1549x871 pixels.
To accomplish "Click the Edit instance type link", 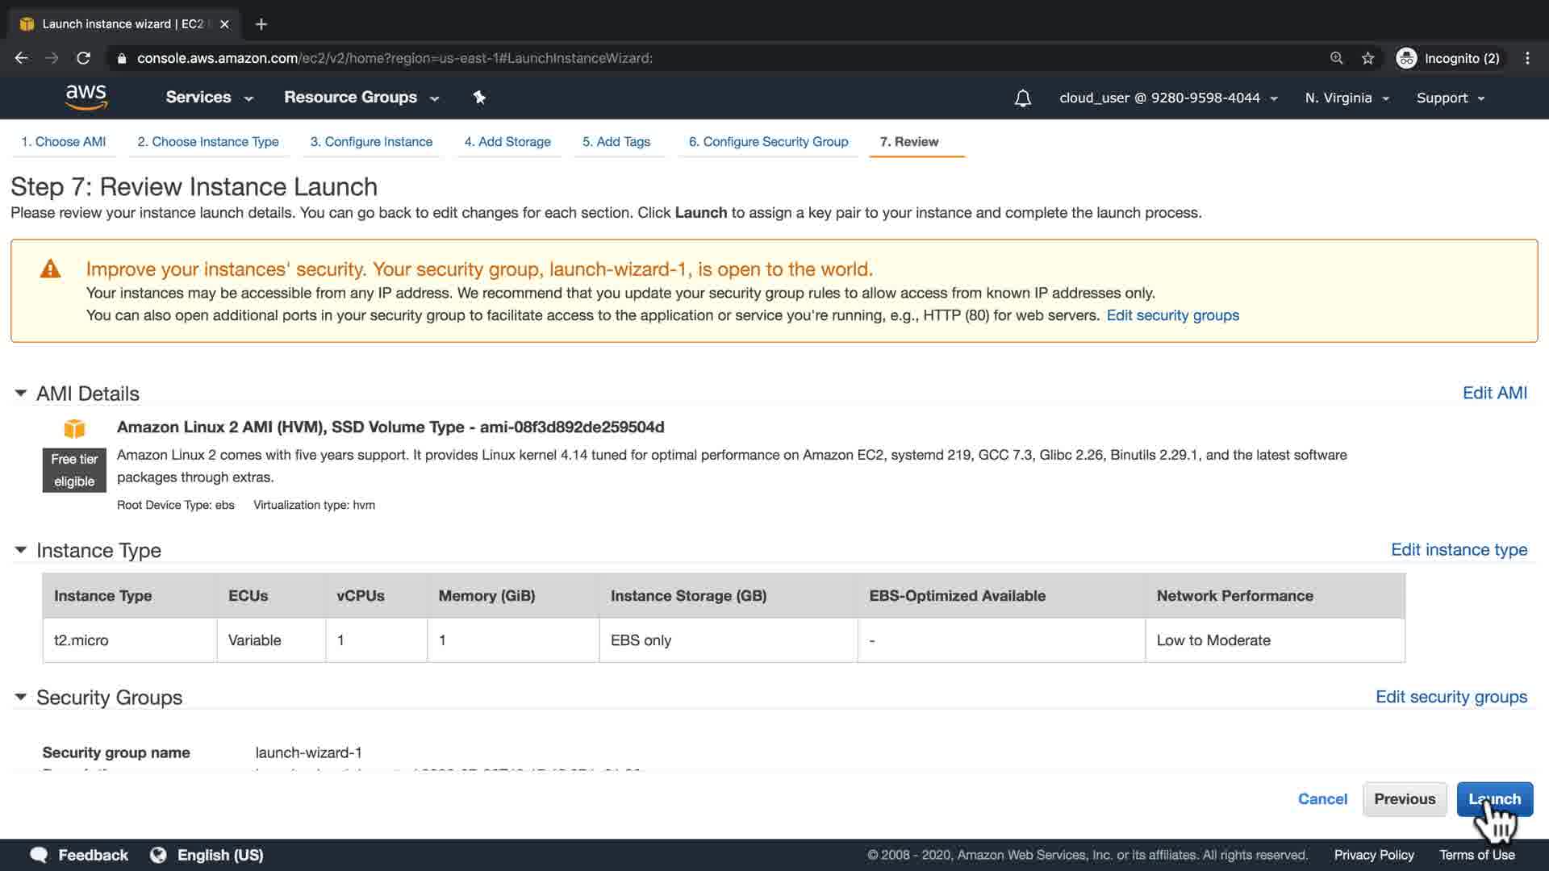I will (x=1459, y=550).
